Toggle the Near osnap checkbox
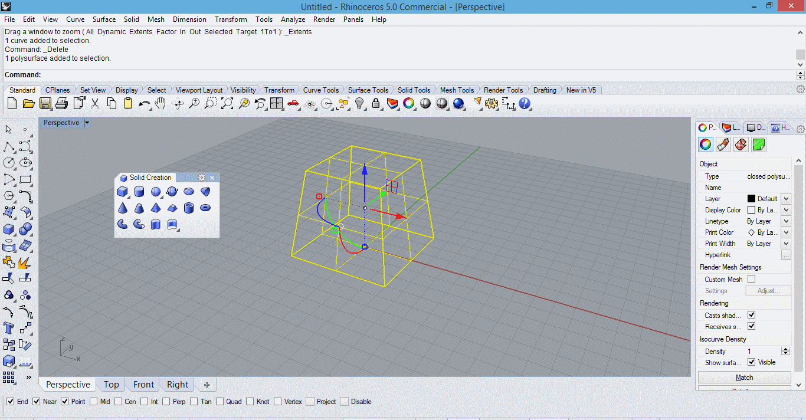The width and height of the screenshot is (806, 420). click(x=37, y=402)
